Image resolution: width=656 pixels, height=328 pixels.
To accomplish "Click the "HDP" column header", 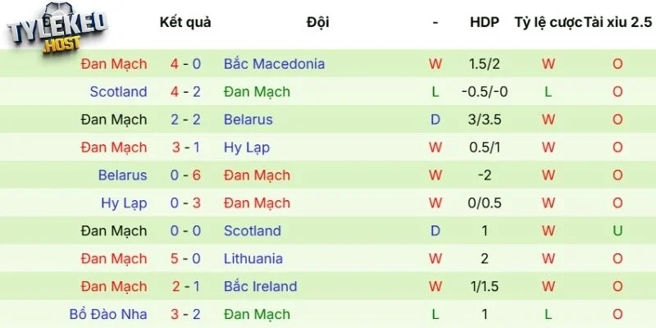I will [485, 22].
